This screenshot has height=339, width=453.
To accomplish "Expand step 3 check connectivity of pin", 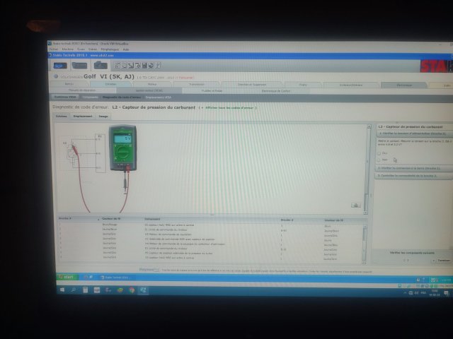I will [x=413, y=175].
